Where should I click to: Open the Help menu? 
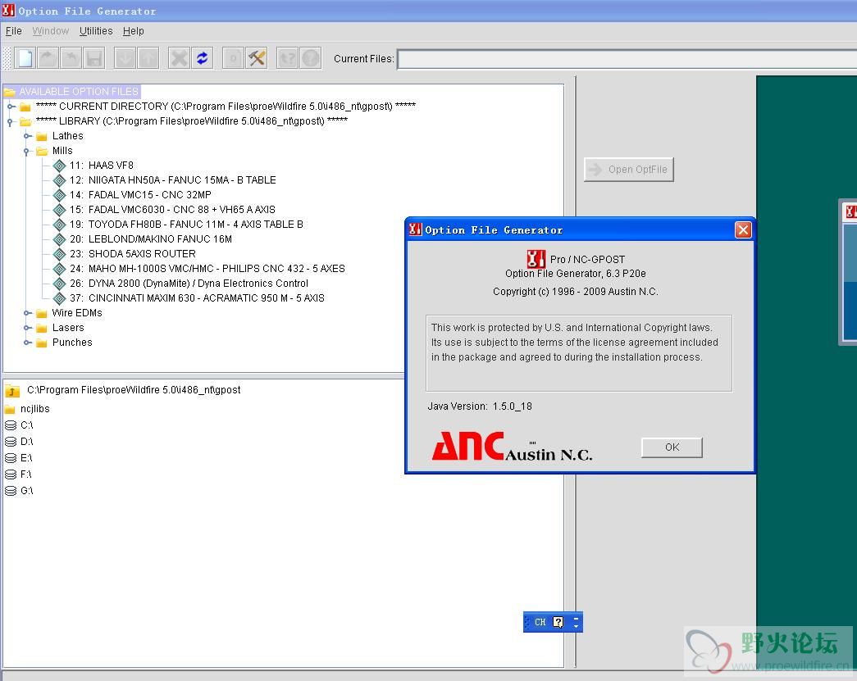click(134, 31)
